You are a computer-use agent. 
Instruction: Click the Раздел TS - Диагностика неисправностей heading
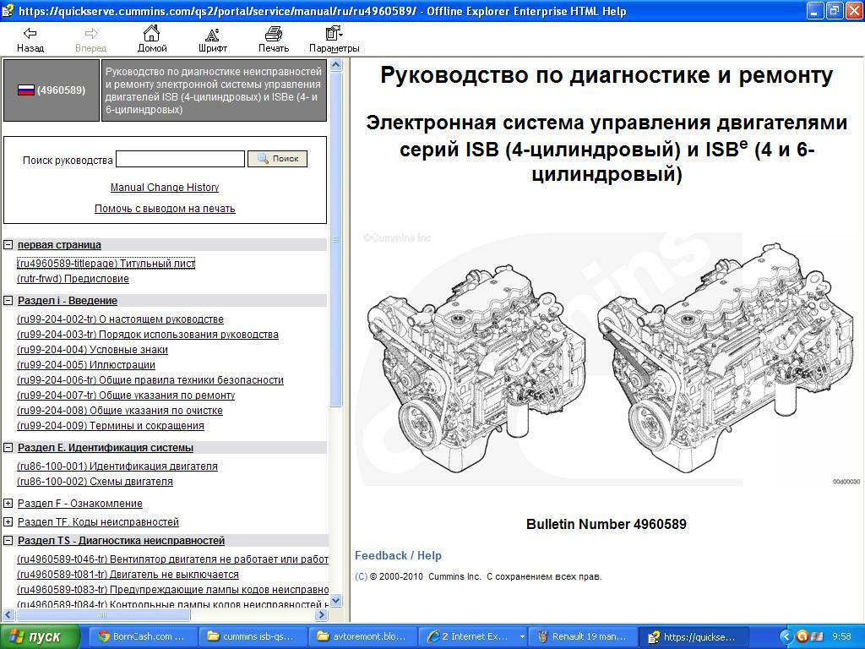tap(121, 541)
